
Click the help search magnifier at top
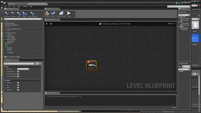tap(190, 6)
